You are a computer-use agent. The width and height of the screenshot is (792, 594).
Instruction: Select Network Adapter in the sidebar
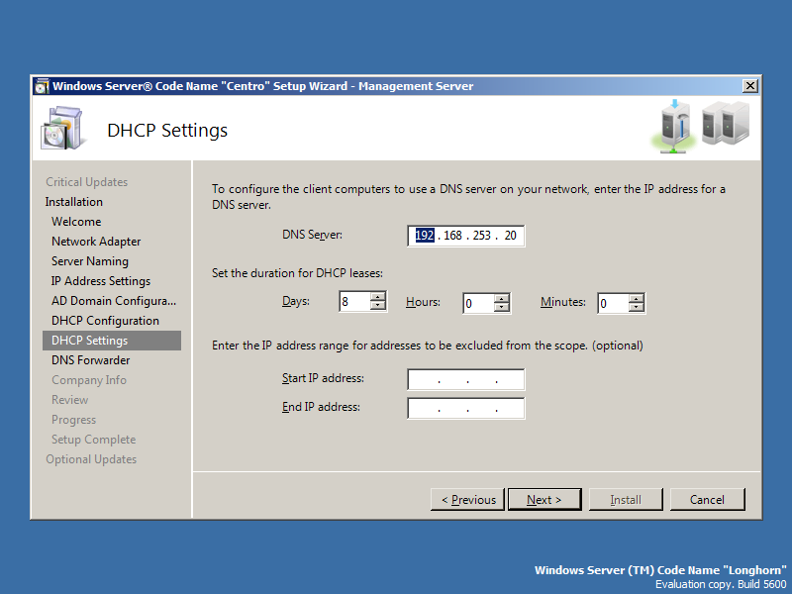96,242
